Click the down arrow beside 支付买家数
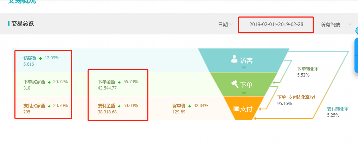Image resolution: width=358 pixels, height=145 pixels. coord(49,106)
